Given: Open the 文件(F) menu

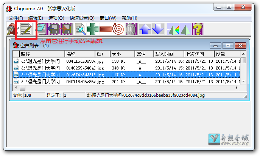Looking at the screenshot, I should [16, 18].
